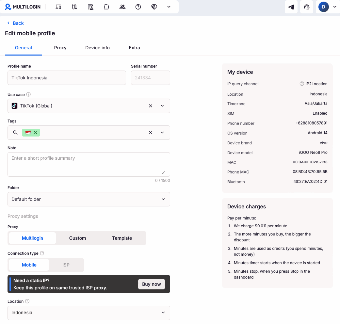Select the Template proxy option
Image resolution: width=340 pixels, height=324 pixels.
[x=122, y=238]
